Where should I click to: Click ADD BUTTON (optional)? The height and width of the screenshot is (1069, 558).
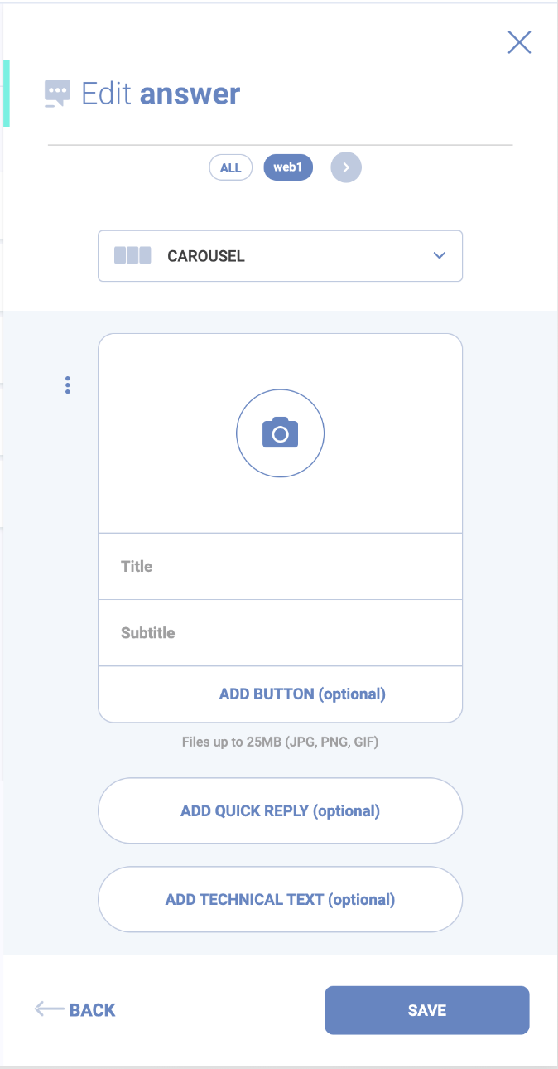[302, 694]
